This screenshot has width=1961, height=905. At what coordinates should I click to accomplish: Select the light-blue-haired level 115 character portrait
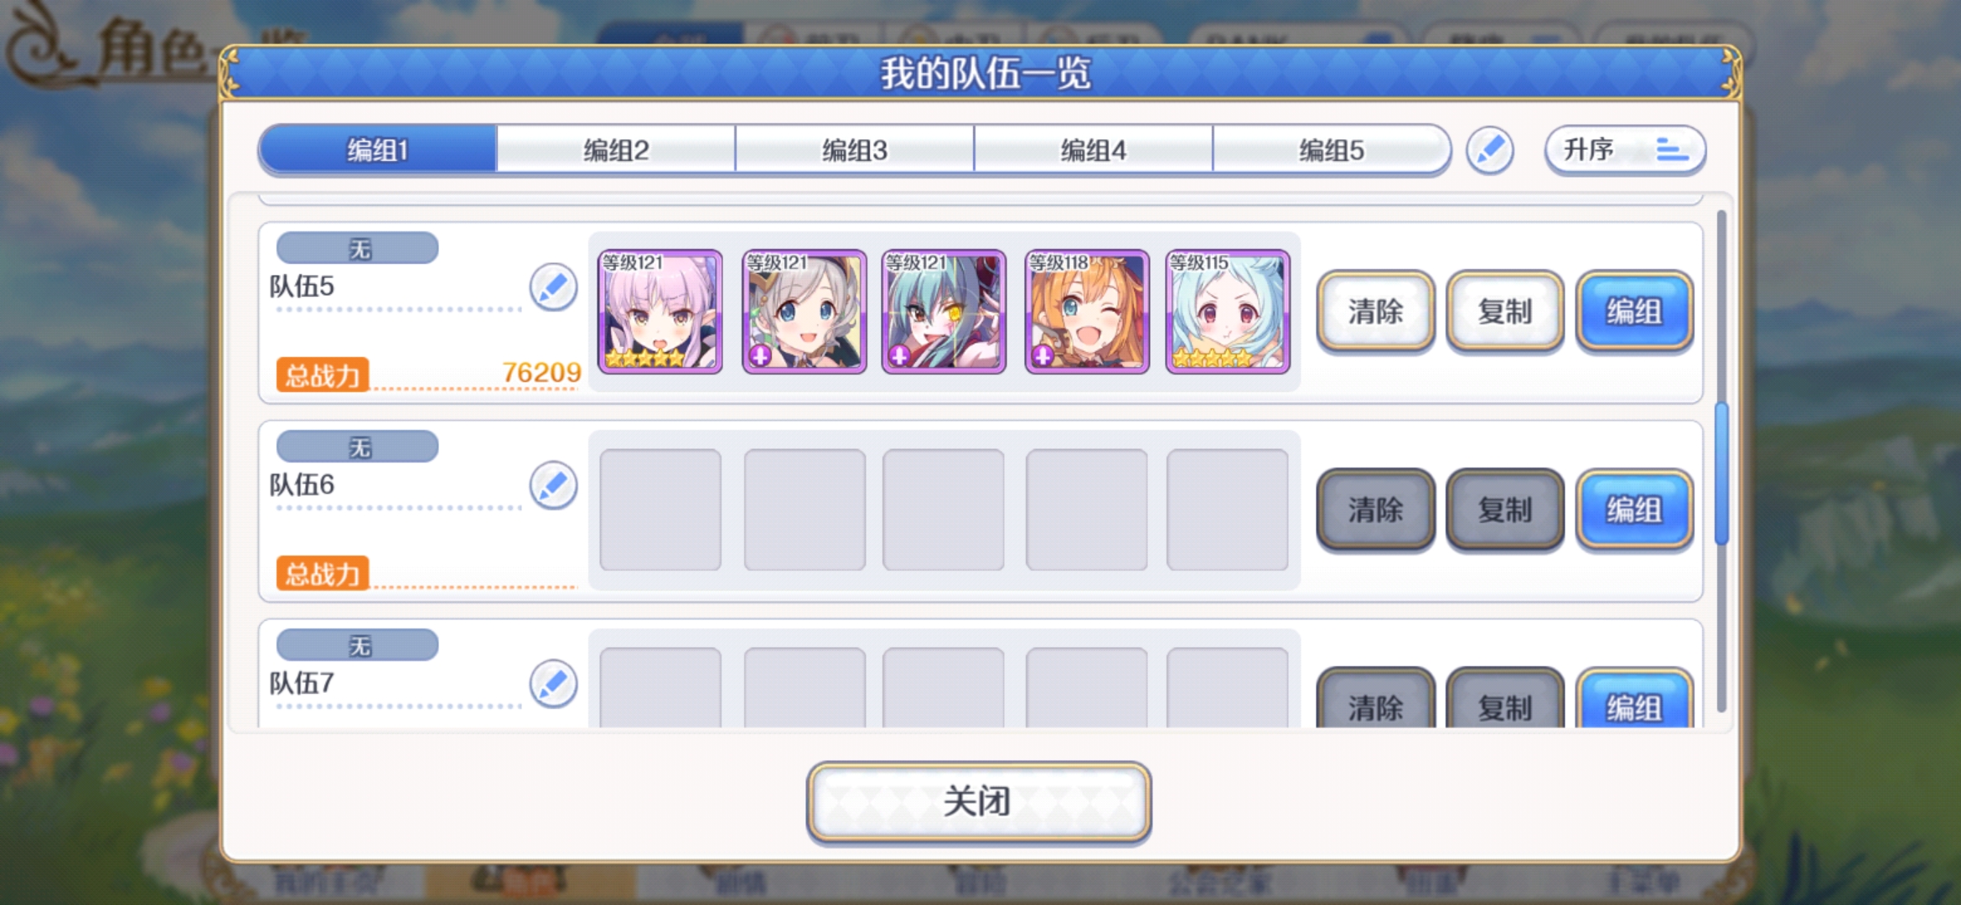point(1228,312)
